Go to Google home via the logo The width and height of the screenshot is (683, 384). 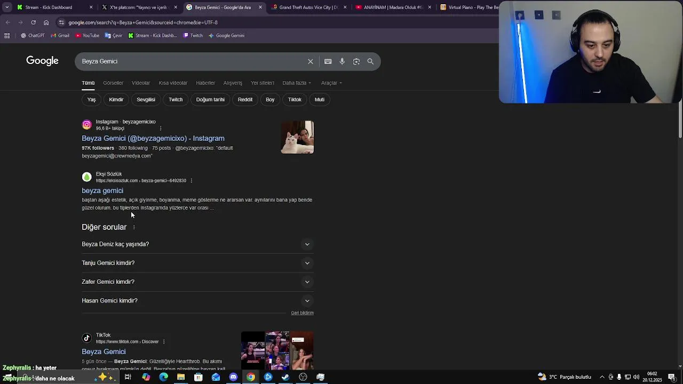click(x=42, y=61)
